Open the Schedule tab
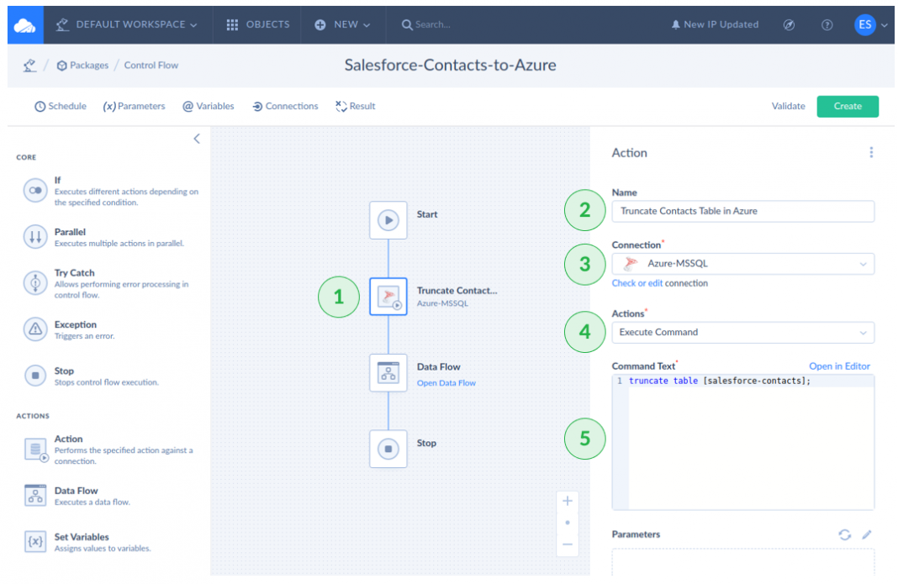 [61, 107]
